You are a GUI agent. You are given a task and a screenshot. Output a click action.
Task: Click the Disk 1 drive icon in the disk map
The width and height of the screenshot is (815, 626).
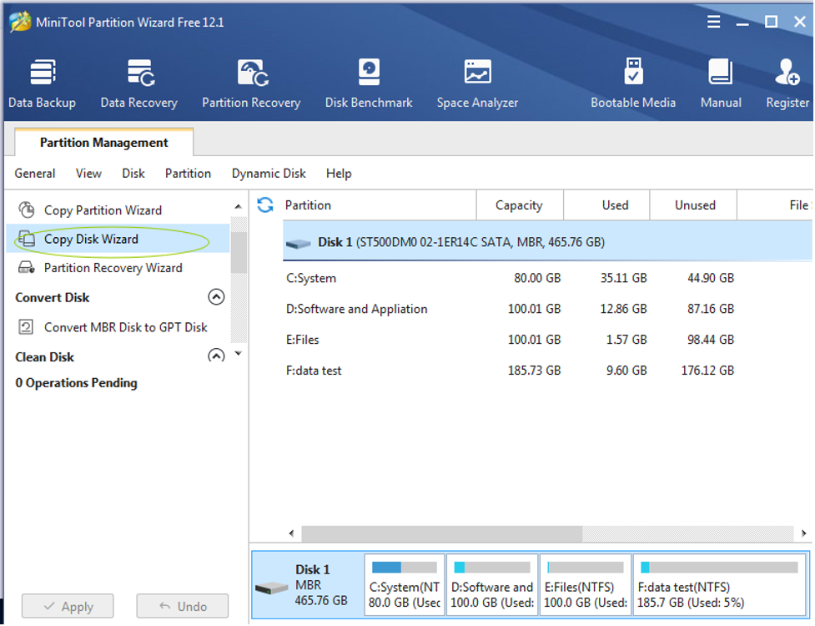[271, 588]
